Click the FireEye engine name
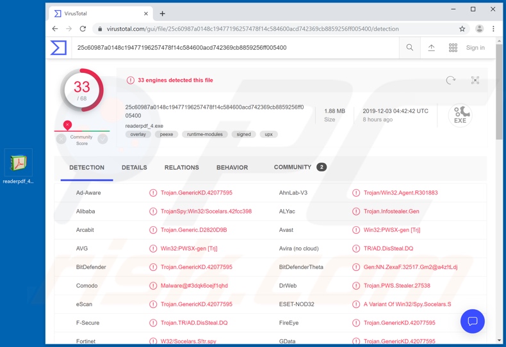The height and width of the screenshot is (347, 506). point(289,323)
